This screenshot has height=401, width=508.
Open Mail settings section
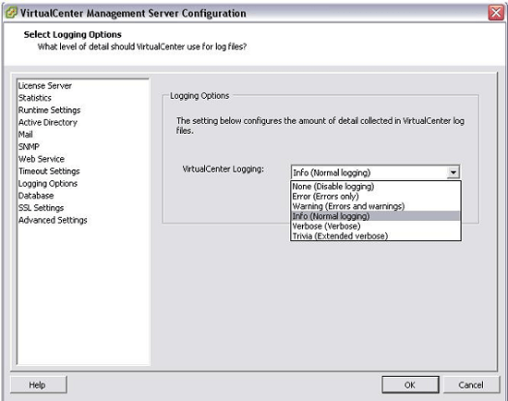(x=26, y=135)
